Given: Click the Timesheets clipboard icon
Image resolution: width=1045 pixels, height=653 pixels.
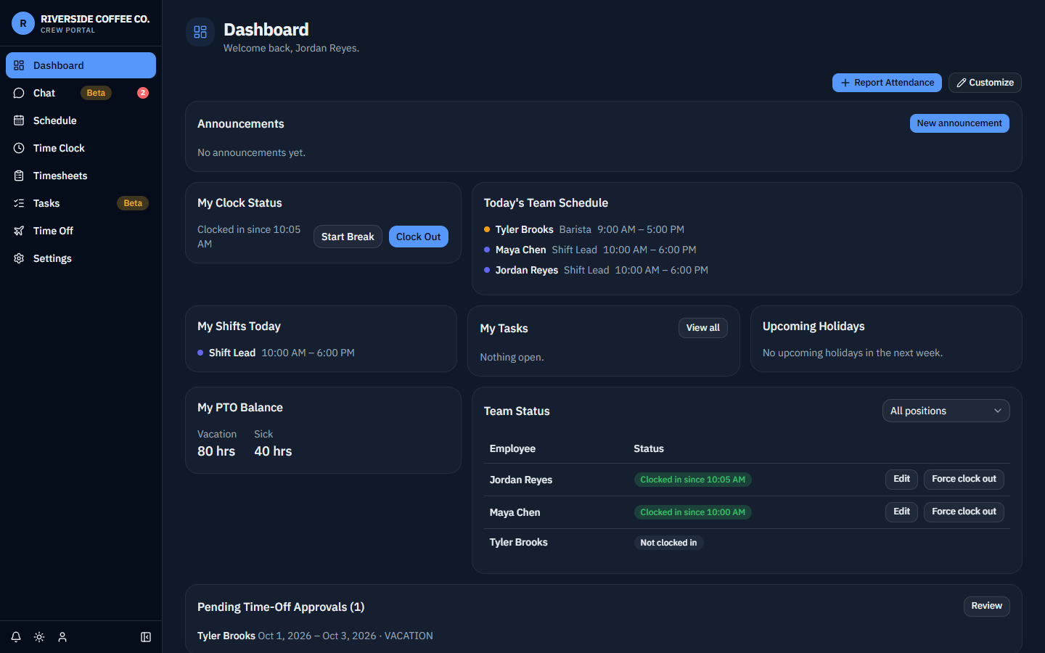Looking at the screenshot, I should pos(19,176).
